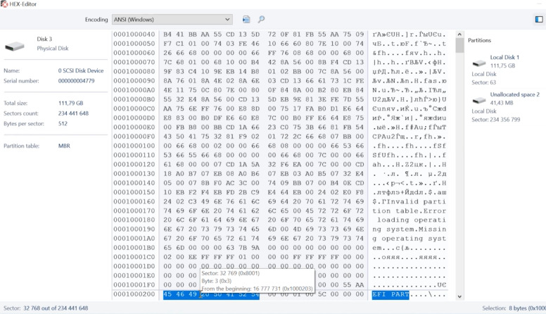
Task: Click the Selection 8 bytes status text
Action: point(514,308)
